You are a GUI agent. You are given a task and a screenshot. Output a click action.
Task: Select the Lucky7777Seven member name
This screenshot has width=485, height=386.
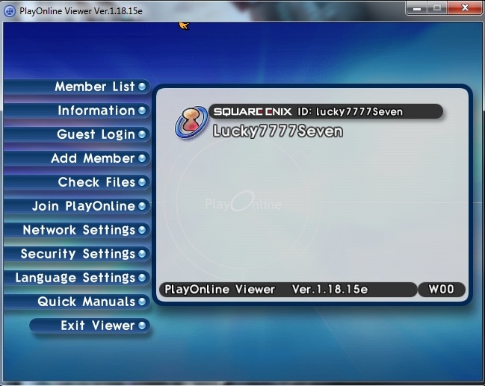coord(277,131)
